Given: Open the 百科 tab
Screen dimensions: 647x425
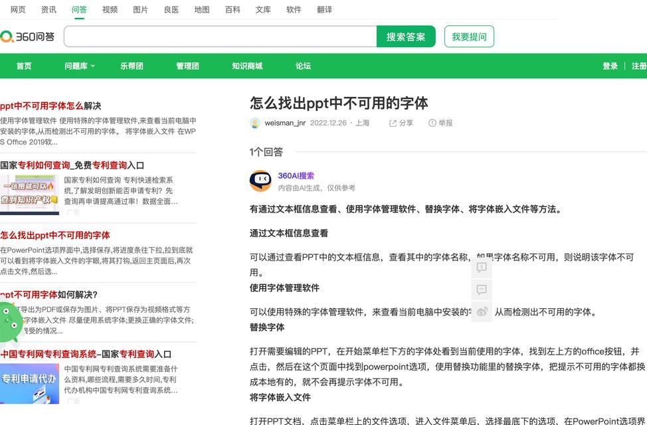Looking at the screenshot, I should point(232,9).
